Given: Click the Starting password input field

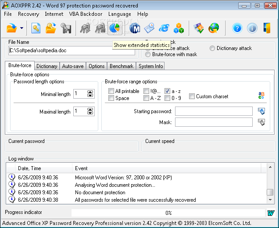Looking at the screenshot, I should point(214,111).
